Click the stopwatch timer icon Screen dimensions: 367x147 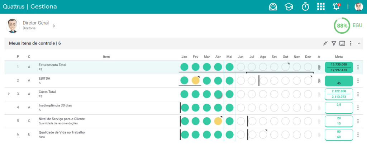coord(305,6)
